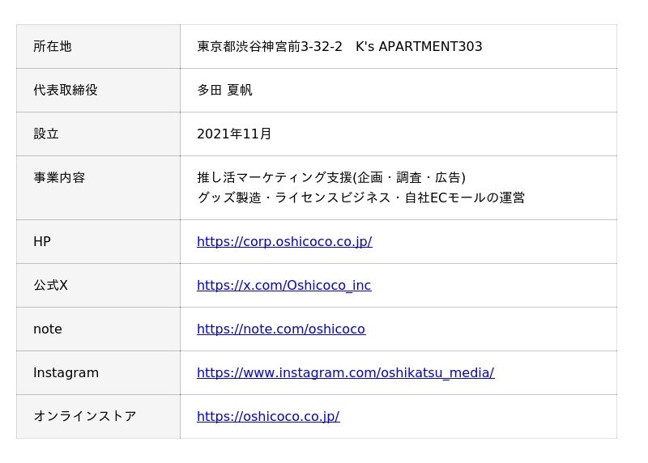Click the グッズ製造・ライセンスビジネス text line
The width and height of the screenshot is (648, 463).
360,198
